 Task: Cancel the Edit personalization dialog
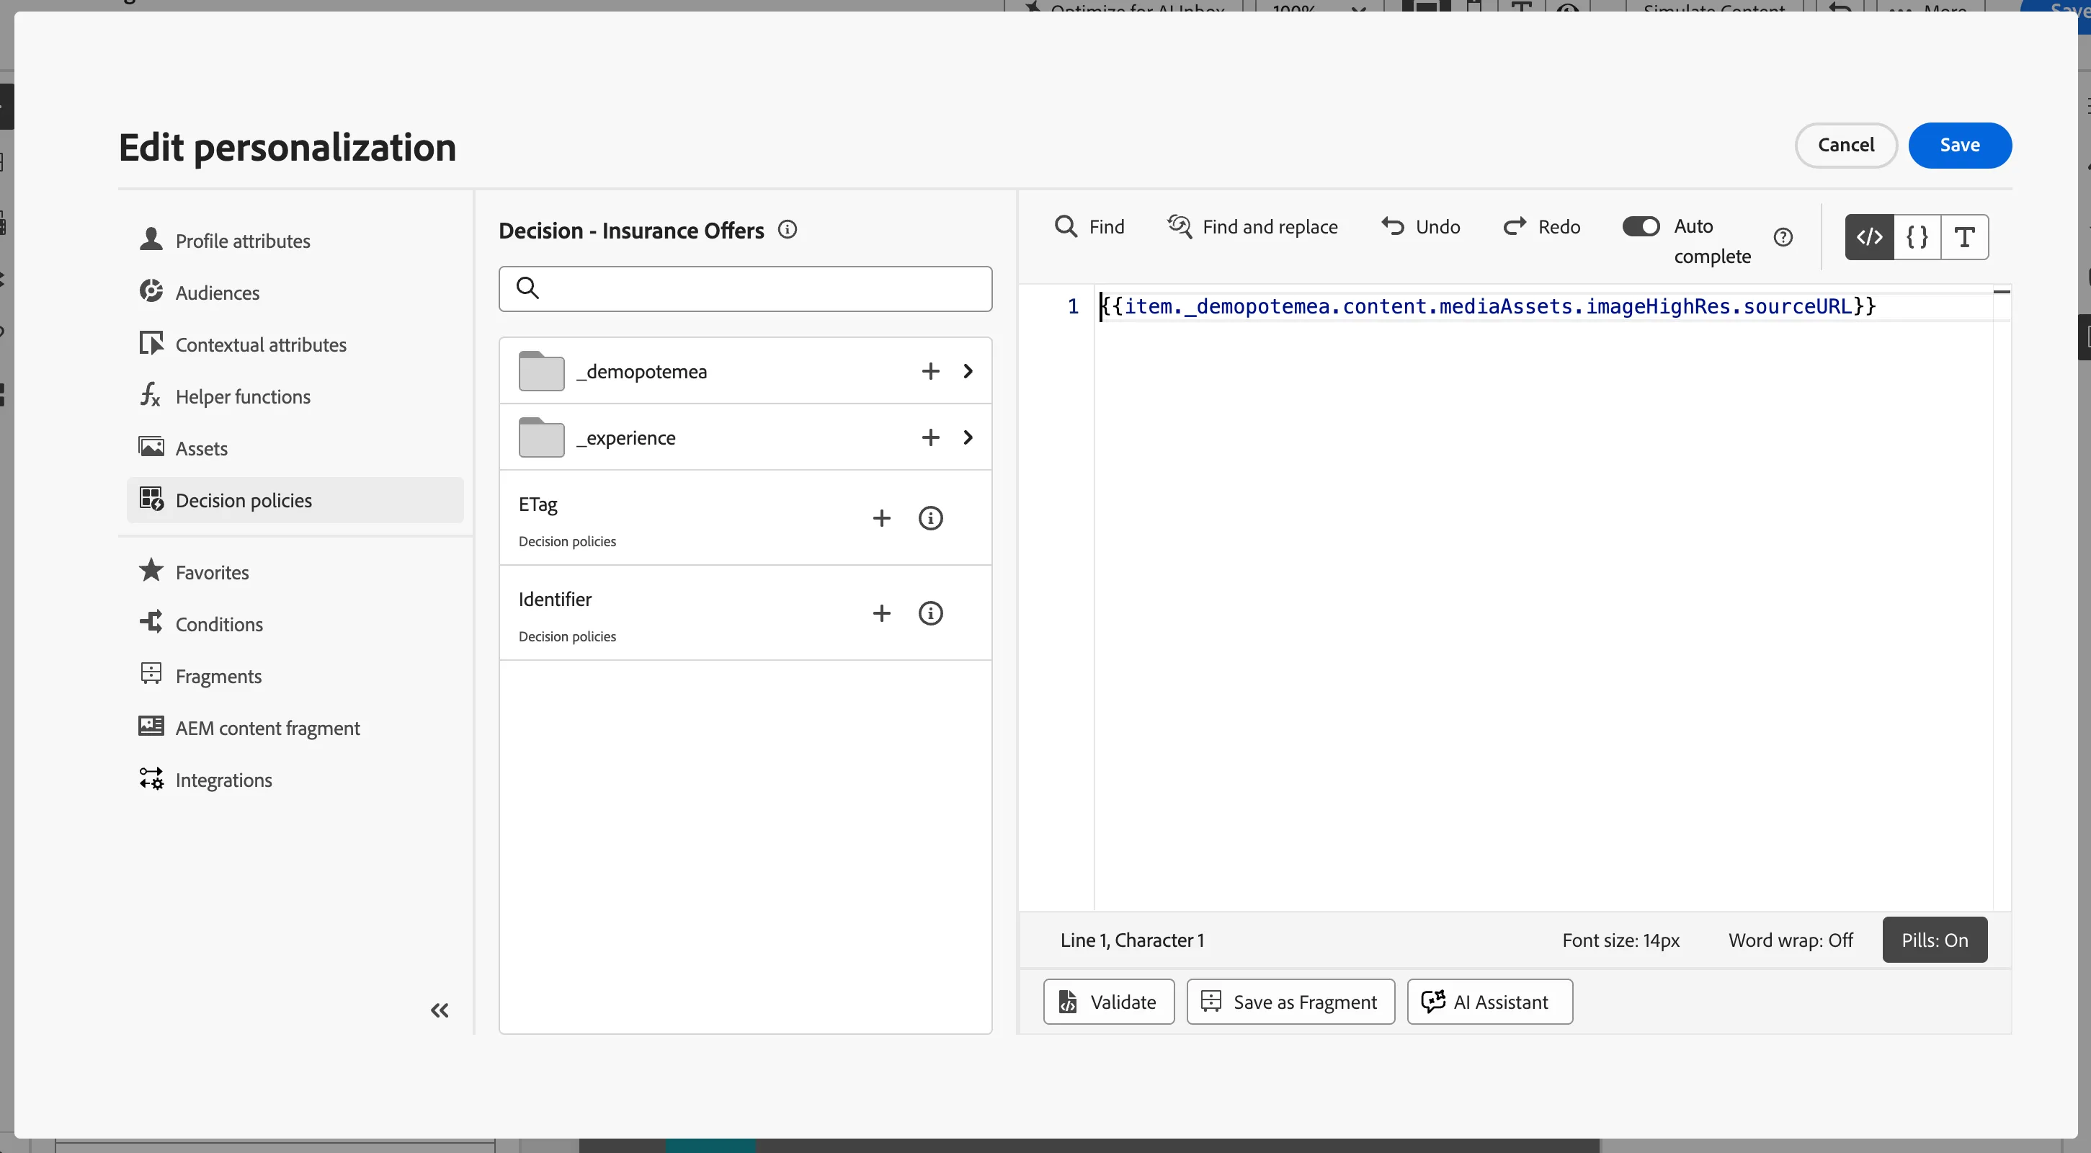point(1846,146)
